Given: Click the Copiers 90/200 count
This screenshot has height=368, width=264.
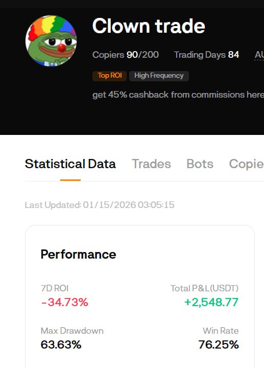Looking at the screenshot, I should pyautogui.click(x=126, y=55).
